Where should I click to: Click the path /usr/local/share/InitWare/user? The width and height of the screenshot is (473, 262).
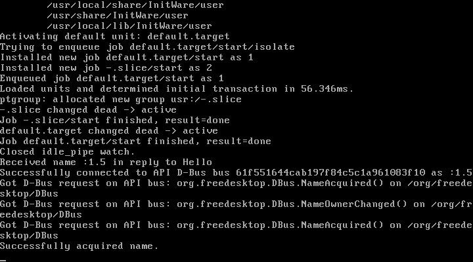click(135, 5)
